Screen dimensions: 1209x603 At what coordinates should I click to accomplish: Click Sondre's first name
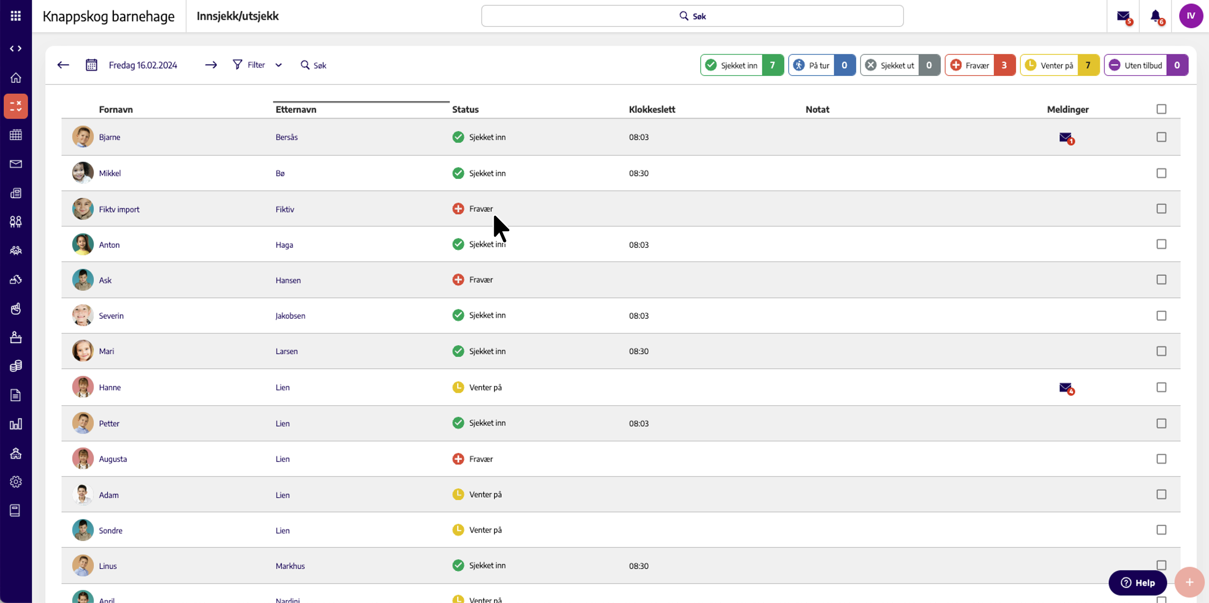point(111,530)
